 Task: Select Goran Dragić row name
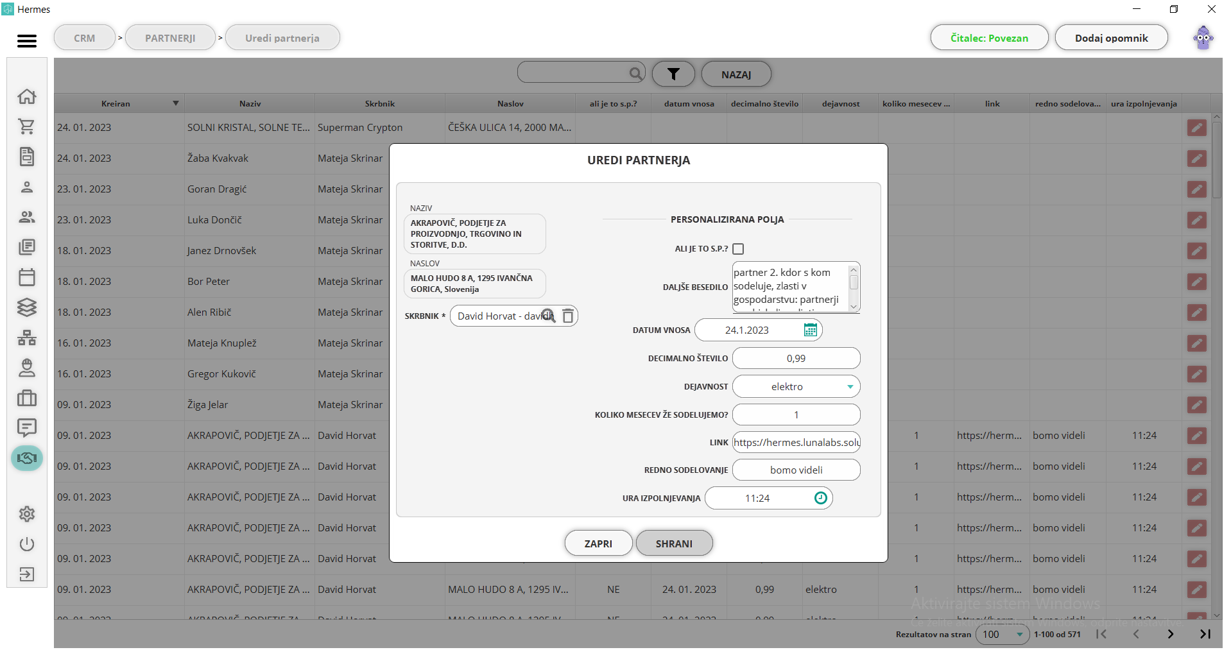click(x=217, y=189)
